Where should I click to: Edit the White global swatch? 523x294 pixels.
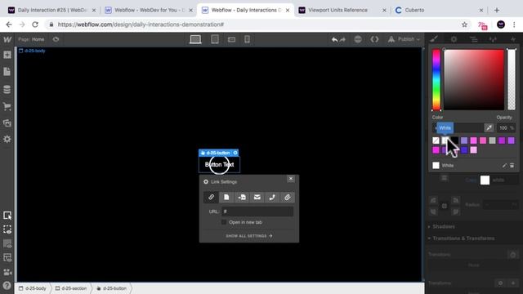click(x=504, y=165)
